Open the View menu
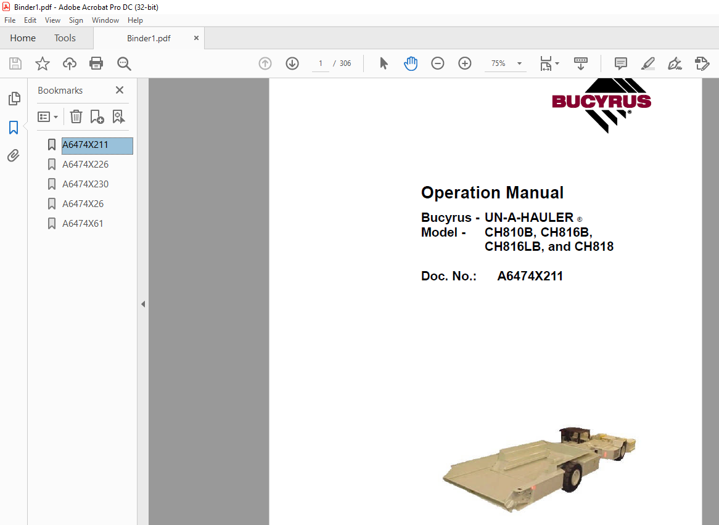Viewport: 719px width, 525px height. click(x=53, y=20)
